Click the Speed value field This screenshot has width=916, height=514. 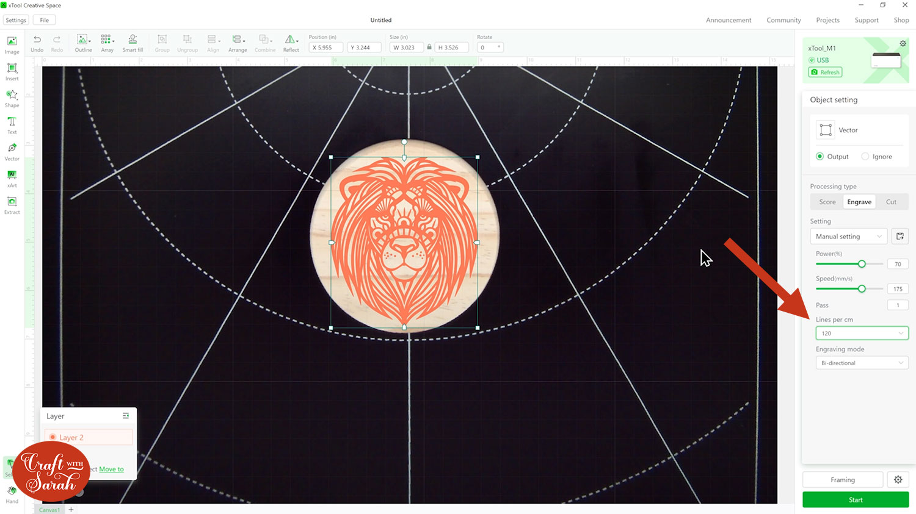pyautogui.click(x=898, y=289)
